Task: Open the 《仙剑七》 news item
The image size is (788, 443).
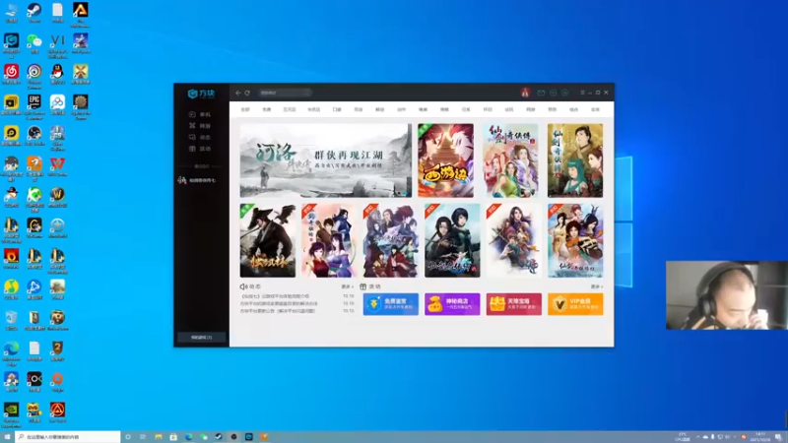Action: click(x=276, y=296)
